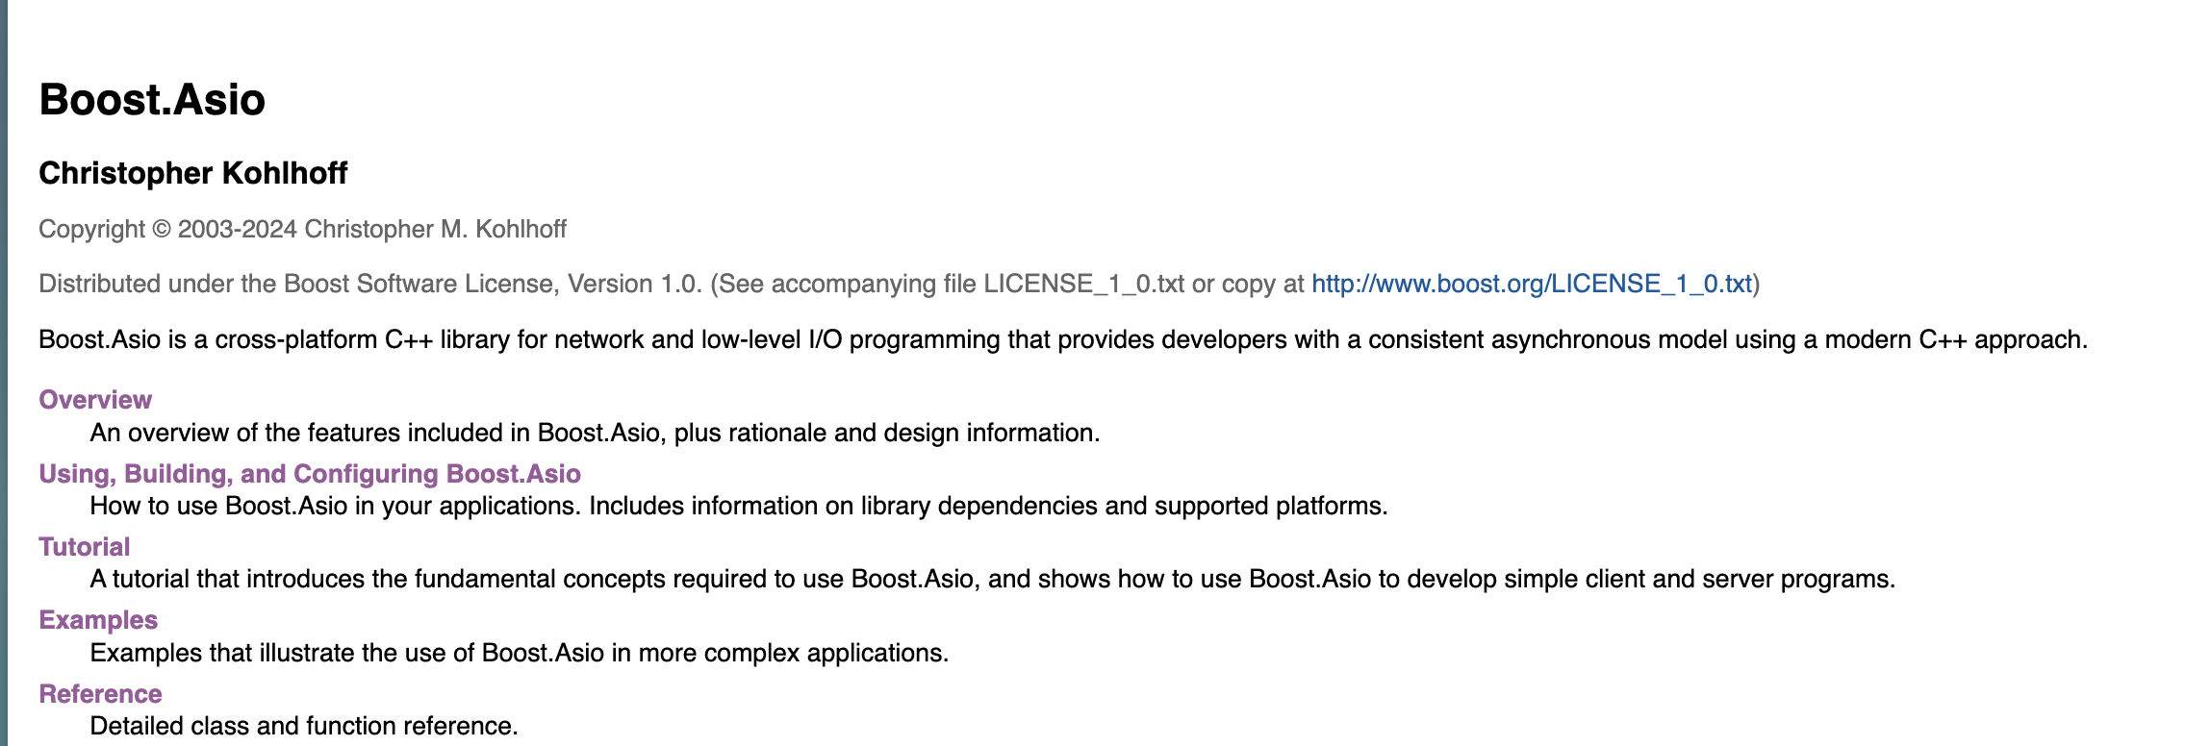2211x746 pixels.
Task: Follow the boost.org LICENSE_1_0.txt URL
Action: click(x=1531, y=284)
